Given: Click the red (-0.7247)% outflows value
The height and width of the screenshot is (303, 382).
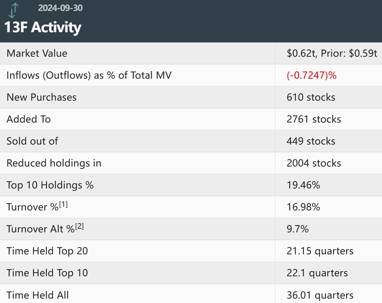Looking at the screenshot, I should coord(311,75).
